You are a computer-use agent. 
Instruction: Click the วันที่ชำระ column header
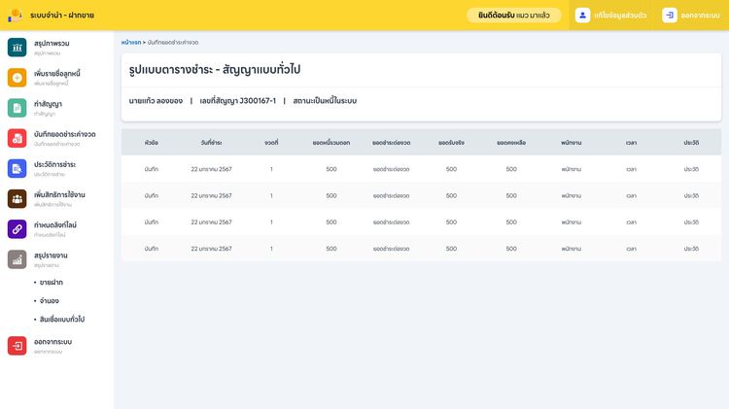211,142
